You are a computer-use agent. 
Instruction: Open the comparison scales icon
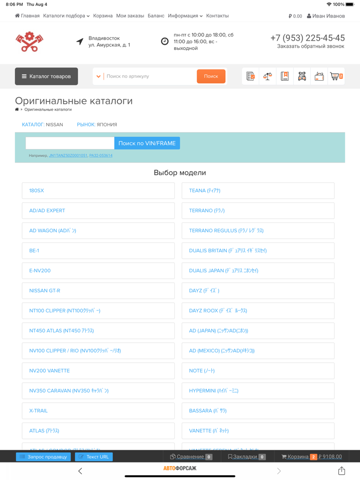268,76
